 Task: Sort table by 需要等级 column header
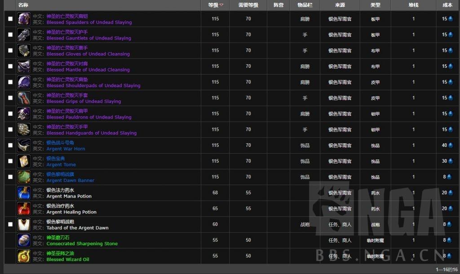tap(248, 5)
